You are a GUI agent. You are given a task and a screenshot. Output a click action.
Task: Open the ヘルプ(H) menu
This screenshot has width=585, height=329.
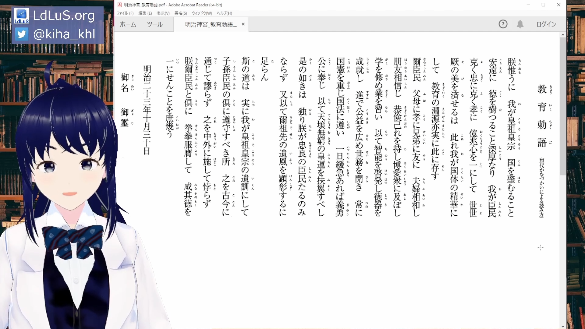click(224, 13)
